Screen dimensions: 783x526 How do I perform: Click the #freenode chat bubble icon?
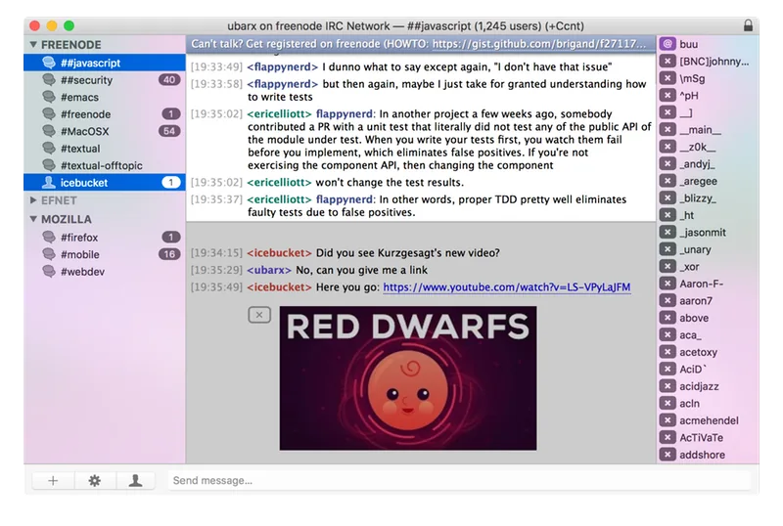(49, 114)
